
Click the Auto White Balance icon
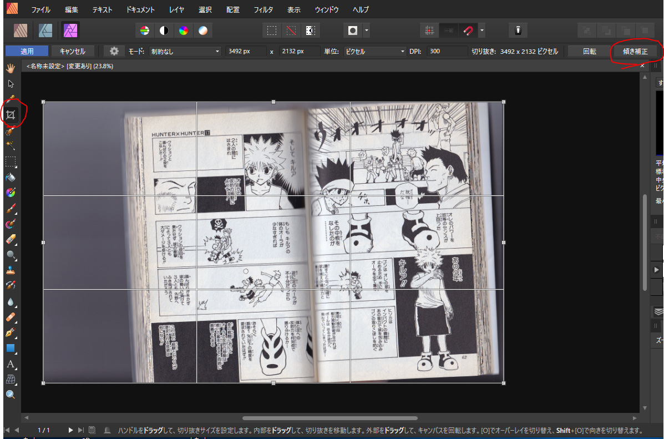202,30
